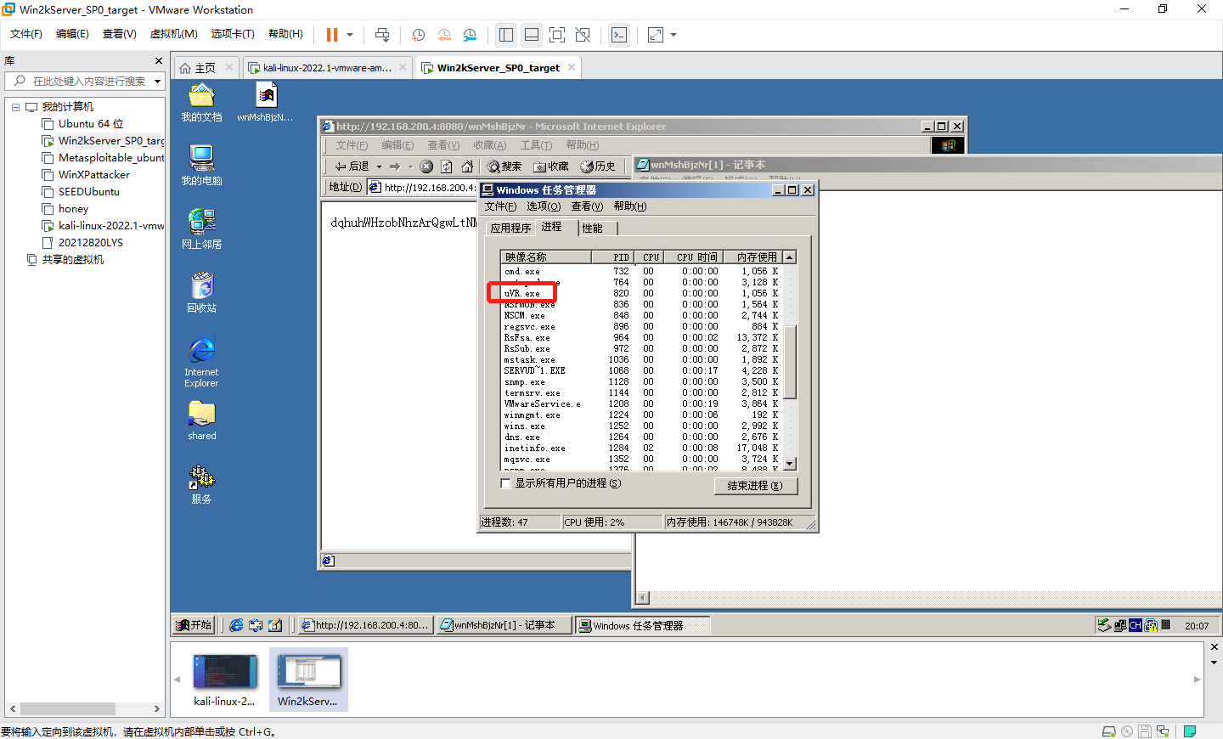
Task: Select the inetinfo.exe process row
Action: [641, 448]
